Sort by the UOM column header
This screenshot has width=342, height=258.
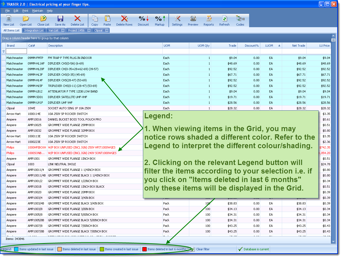coord(176,46)
